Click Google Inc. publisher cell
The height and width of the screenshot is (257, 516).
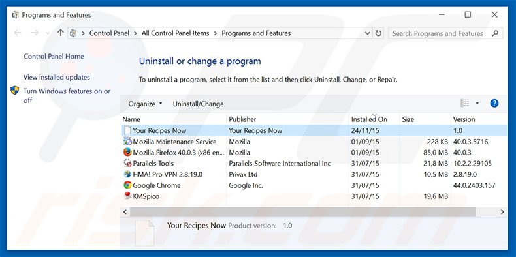pyautogui.click(x=246, y=185)
